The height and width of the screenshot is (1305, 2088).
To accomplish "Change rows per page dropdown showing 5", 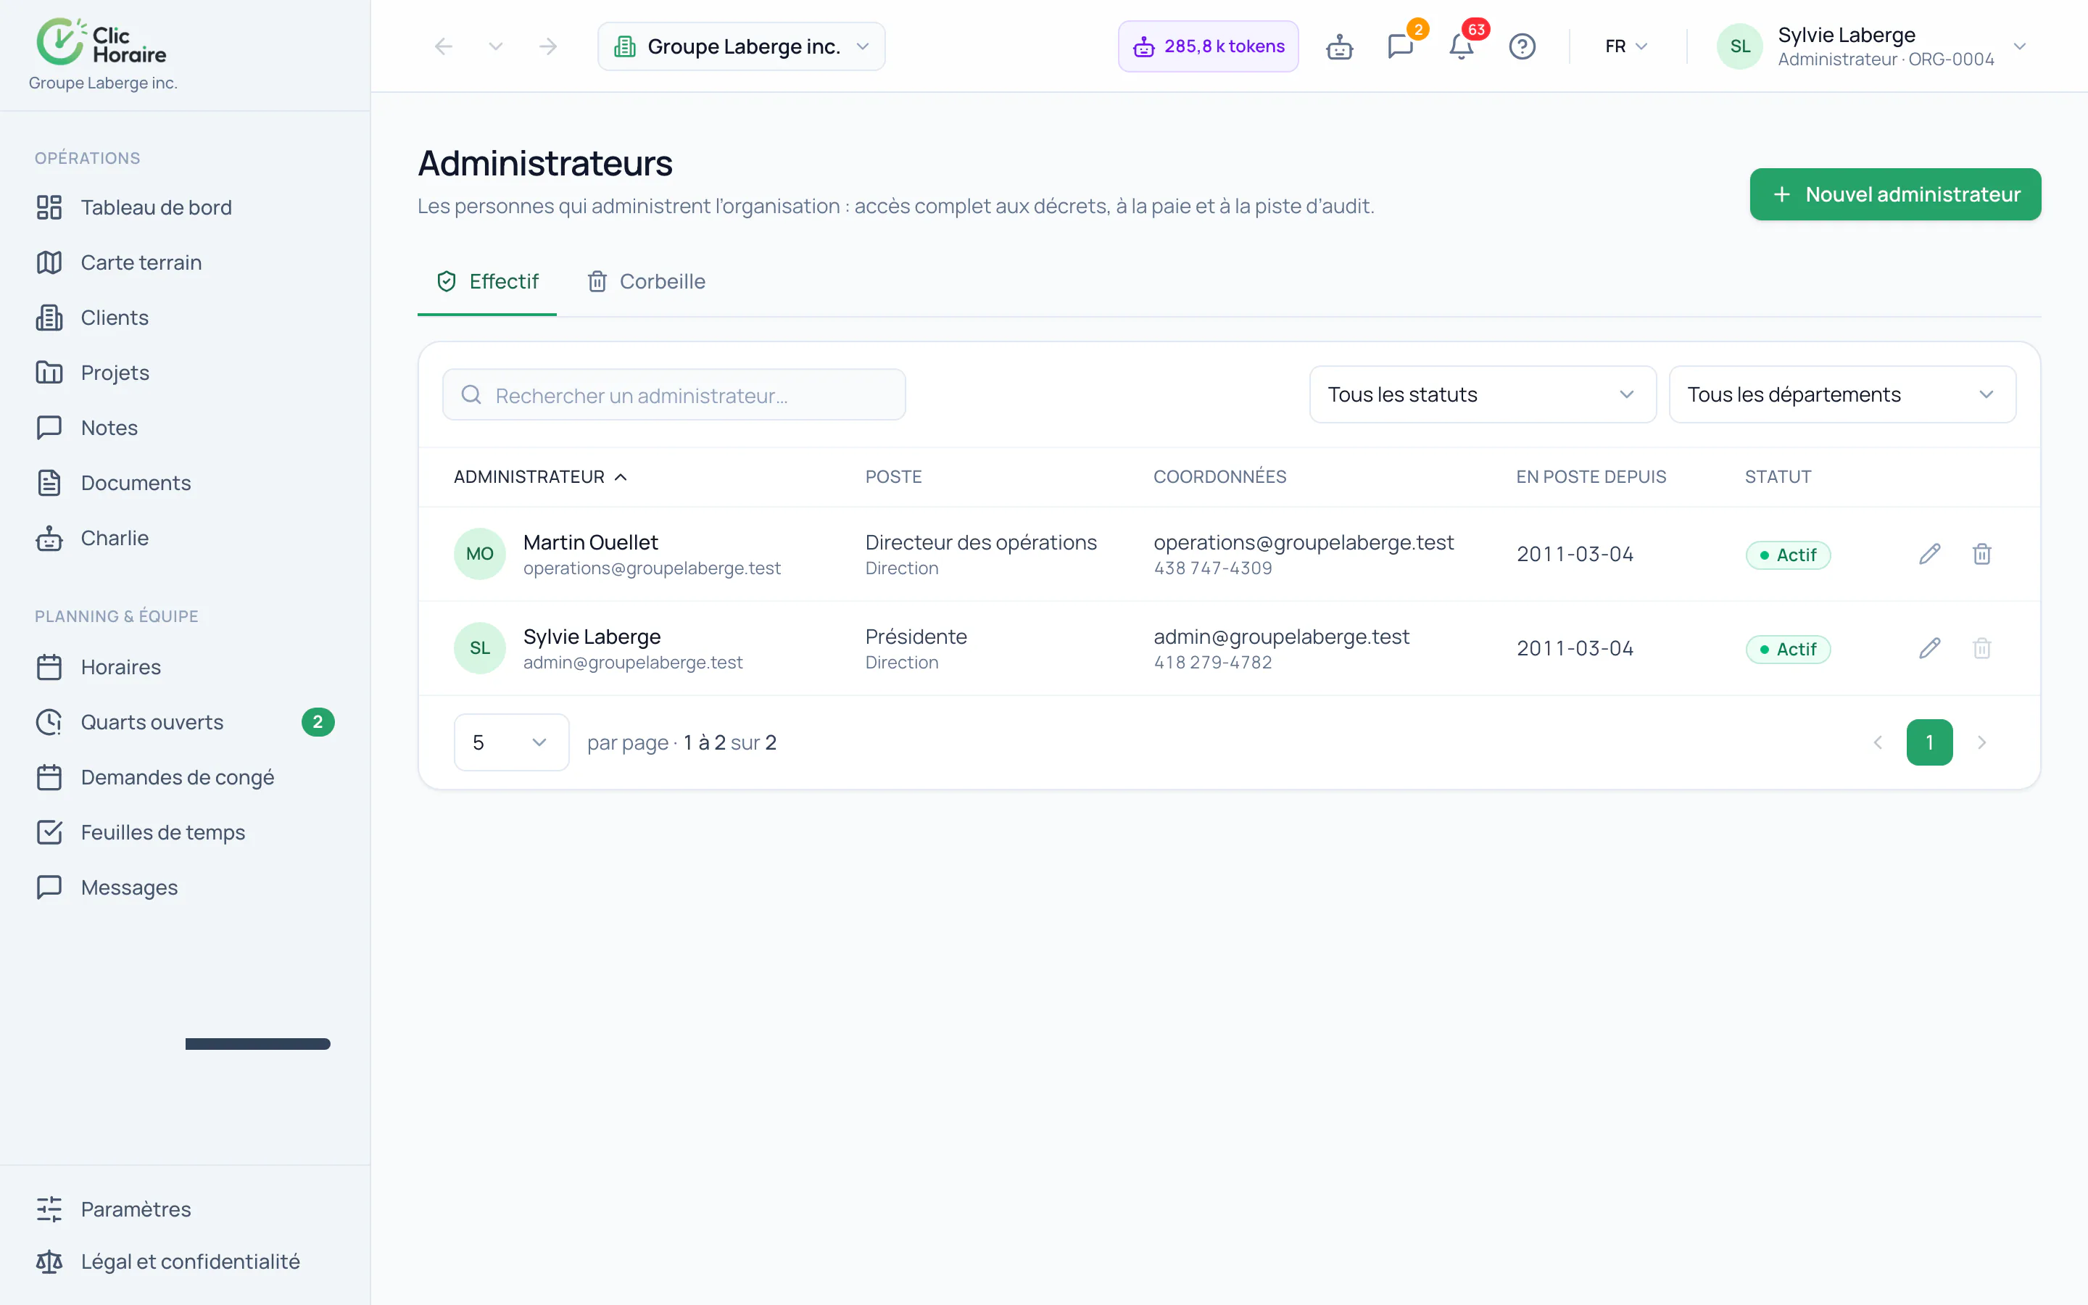I will [x=511, y=742].
